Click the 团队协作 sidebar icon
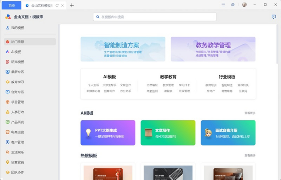 tap(7, 172)
